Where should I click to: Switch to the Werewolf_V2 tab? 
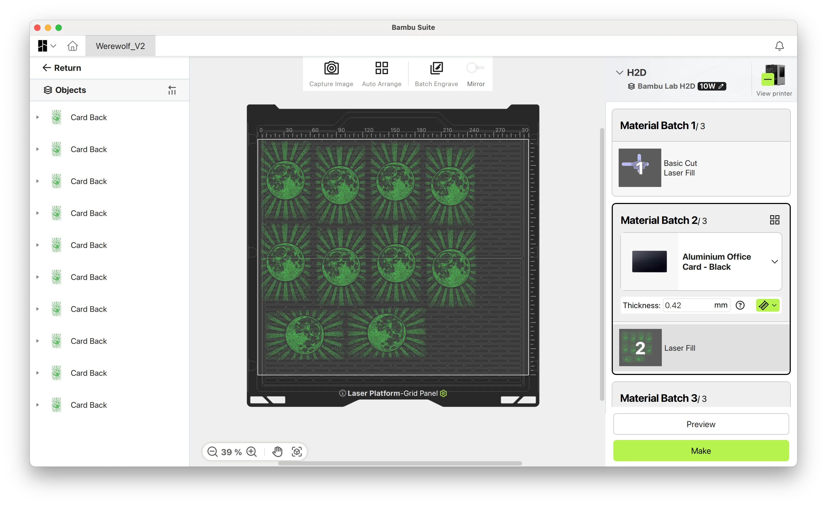pyautogui.click(x=120, y=46)
